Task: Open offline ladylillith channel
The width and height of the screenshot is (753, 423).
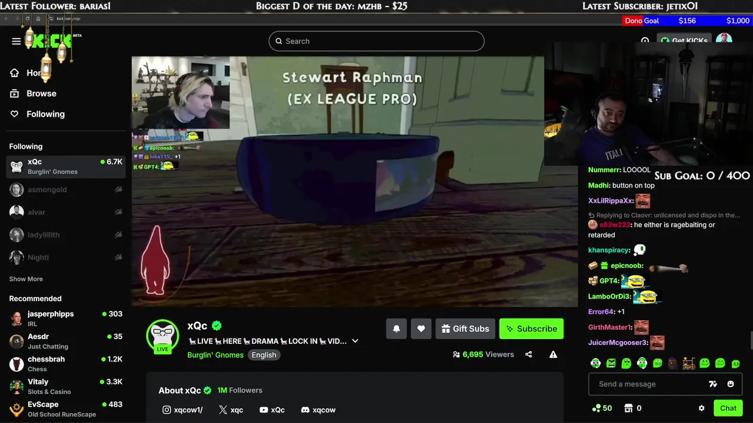Action: [x=66, y=235]
